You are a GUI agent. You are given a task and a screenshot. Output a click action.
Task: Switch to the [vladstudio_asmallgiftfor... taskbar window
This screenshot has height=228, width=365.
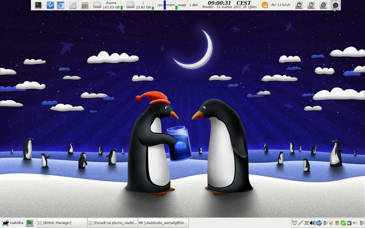[163, 223]
